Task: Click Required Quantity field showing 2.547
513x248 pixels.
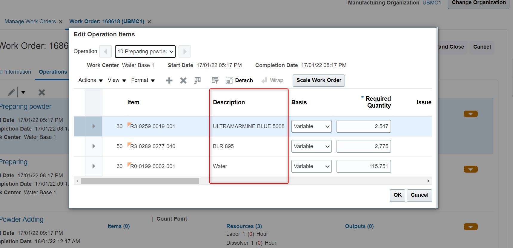Action: tap(363, 126)
